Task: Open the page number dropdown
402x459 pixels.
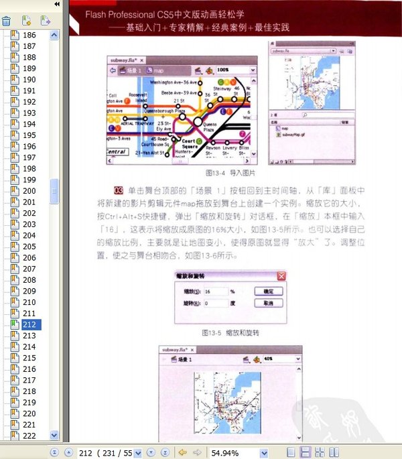Action: [x=138, y=453]
